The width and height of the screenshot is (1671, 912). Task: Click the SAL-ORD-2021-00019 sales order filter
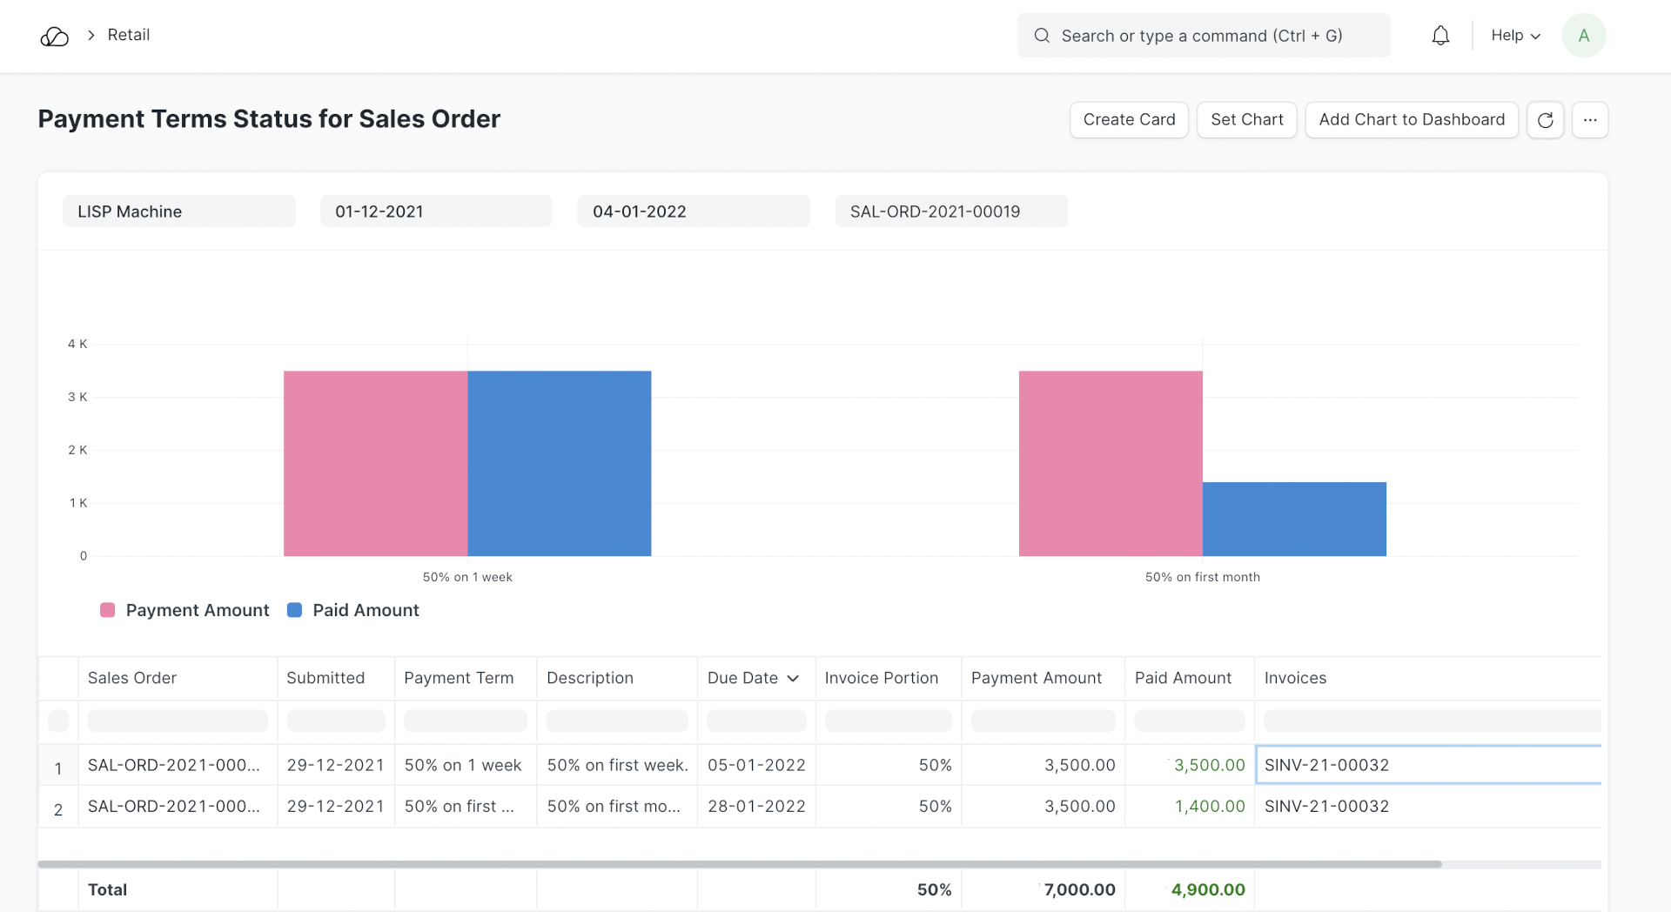tap(950, 211)
